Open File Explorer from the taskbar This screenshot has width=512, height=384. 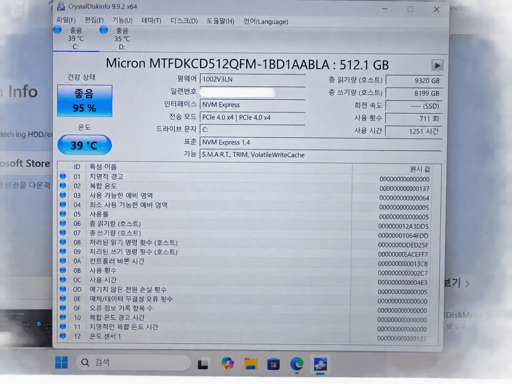pos(251,364)
